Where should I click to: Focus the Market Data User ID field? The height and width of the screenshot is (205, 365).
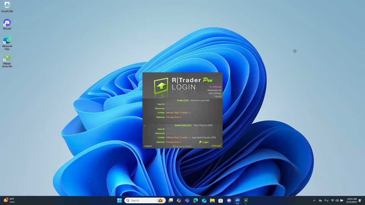tap(182, 129)
